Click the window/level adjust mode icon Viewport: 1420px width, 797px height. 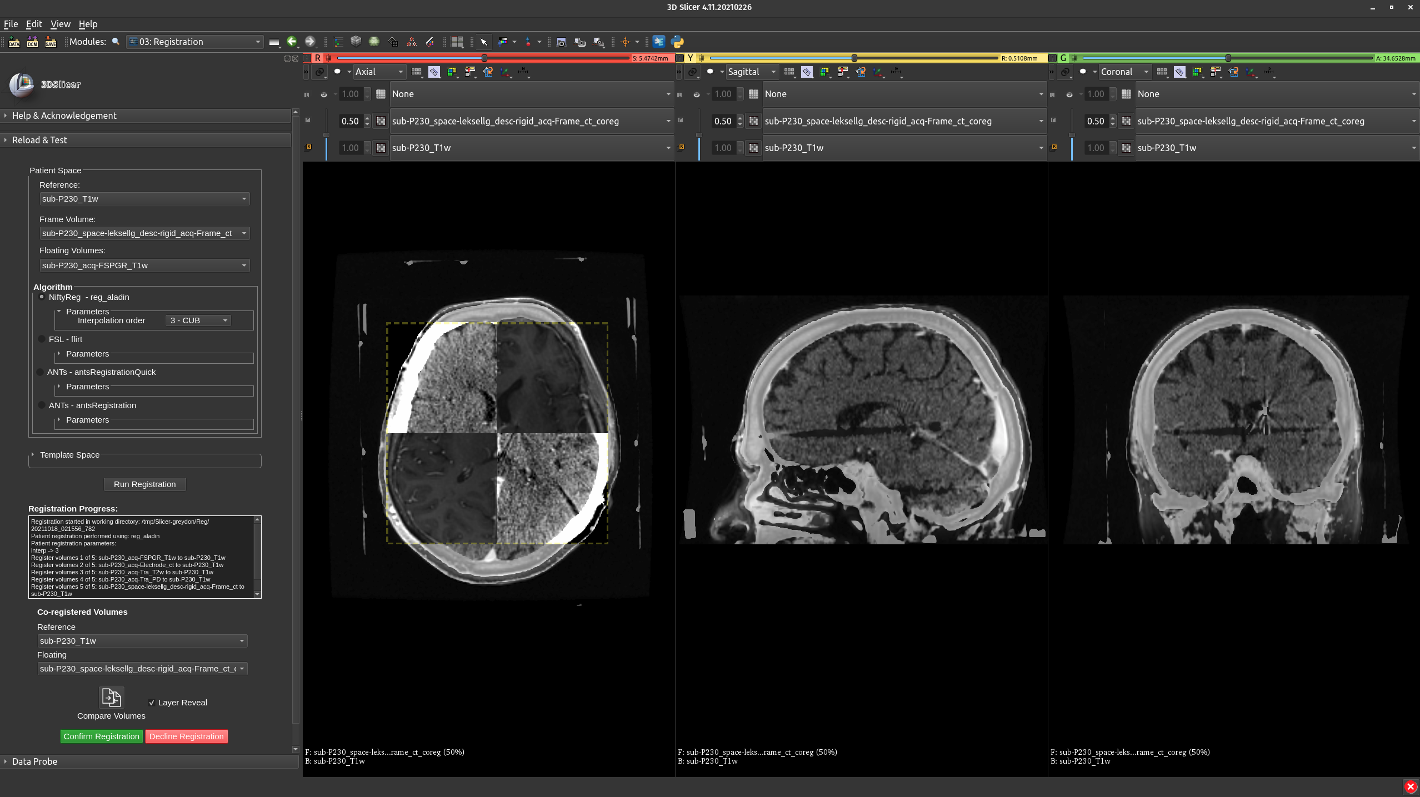coord(503,42)
